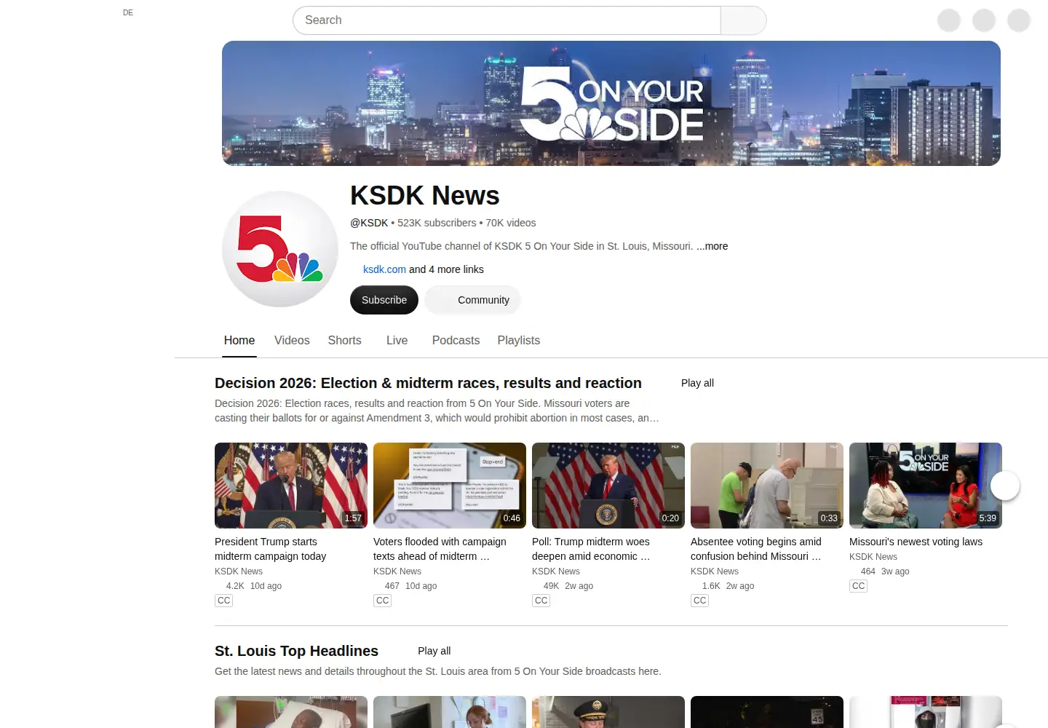Click the title 'Missouri's newest voting laws'
This screenshot has height=728, width=1048.
tap(916, 542)
